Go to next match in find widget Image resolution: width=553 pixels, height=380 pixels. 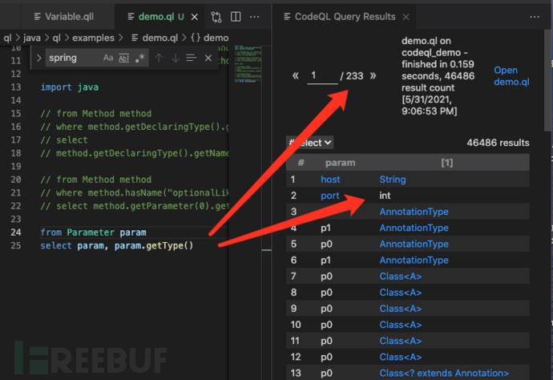(175, 58)
